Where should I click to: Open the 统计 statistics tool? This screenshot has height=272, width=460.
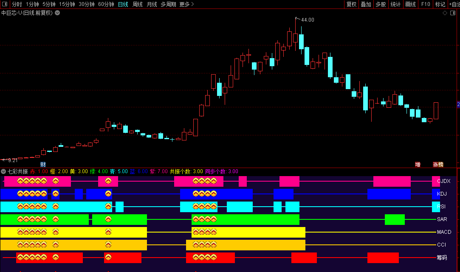[395, 4]
